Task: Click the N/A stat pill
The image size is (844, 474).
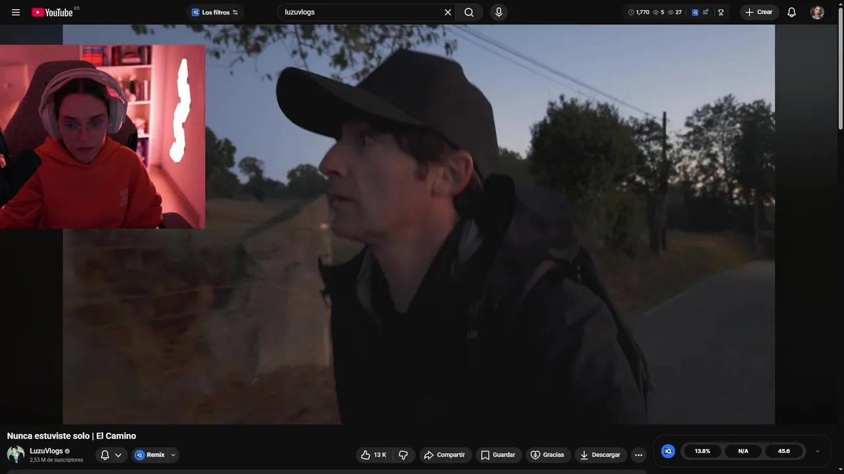Action: coord(743,451)
